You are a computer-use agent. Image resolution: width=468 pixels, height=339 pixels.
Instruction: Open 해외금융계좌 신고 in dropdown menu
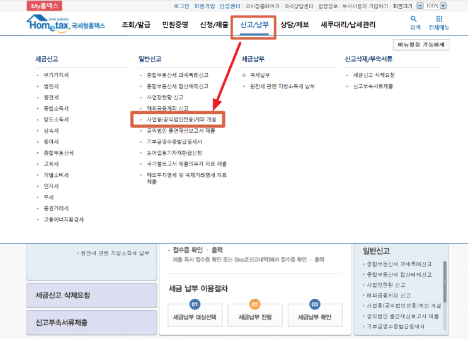coord(168,109)
